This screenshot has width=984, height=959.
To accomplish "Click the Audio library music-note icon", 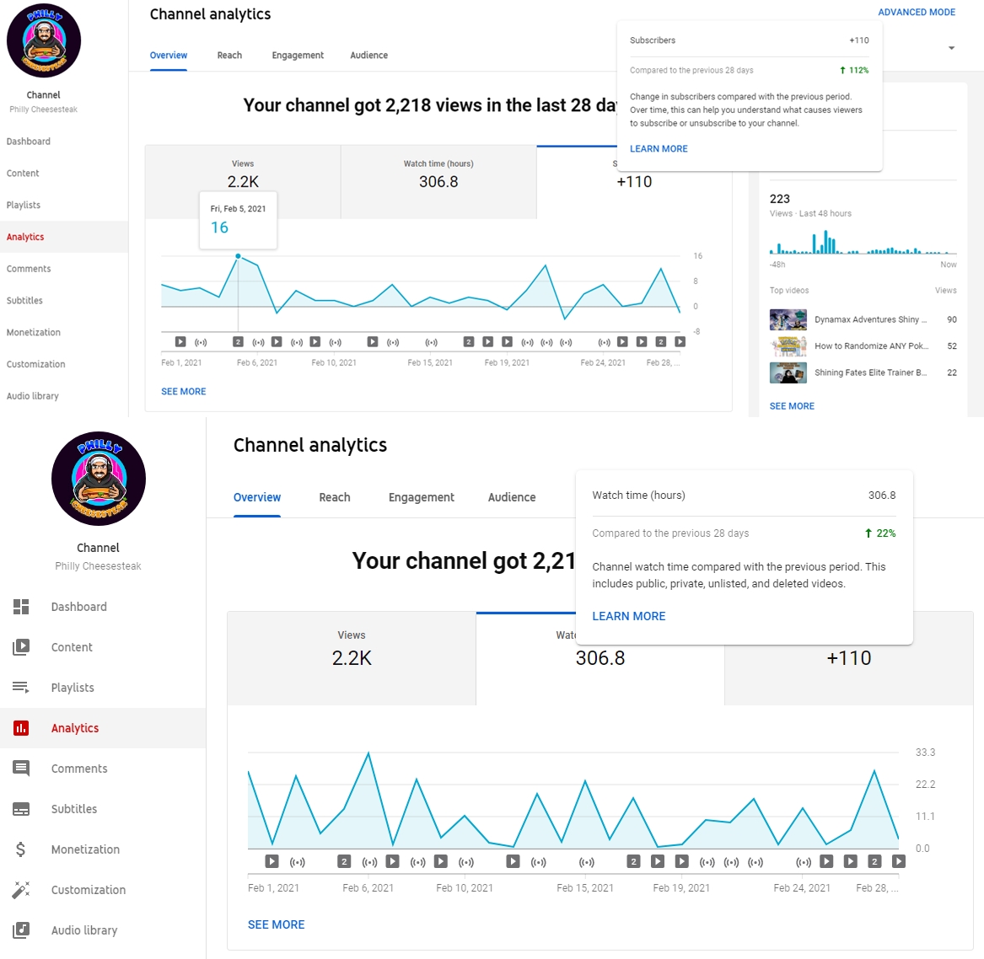I will pos(21,930).
